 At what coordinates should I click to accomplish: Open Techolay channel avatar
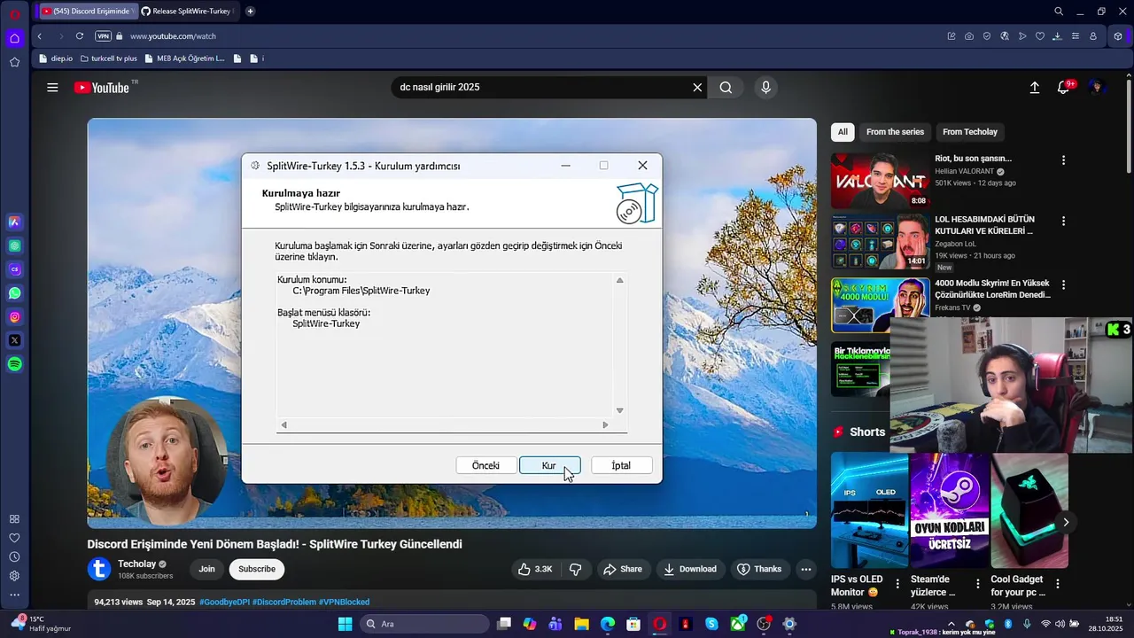[100, 569]
